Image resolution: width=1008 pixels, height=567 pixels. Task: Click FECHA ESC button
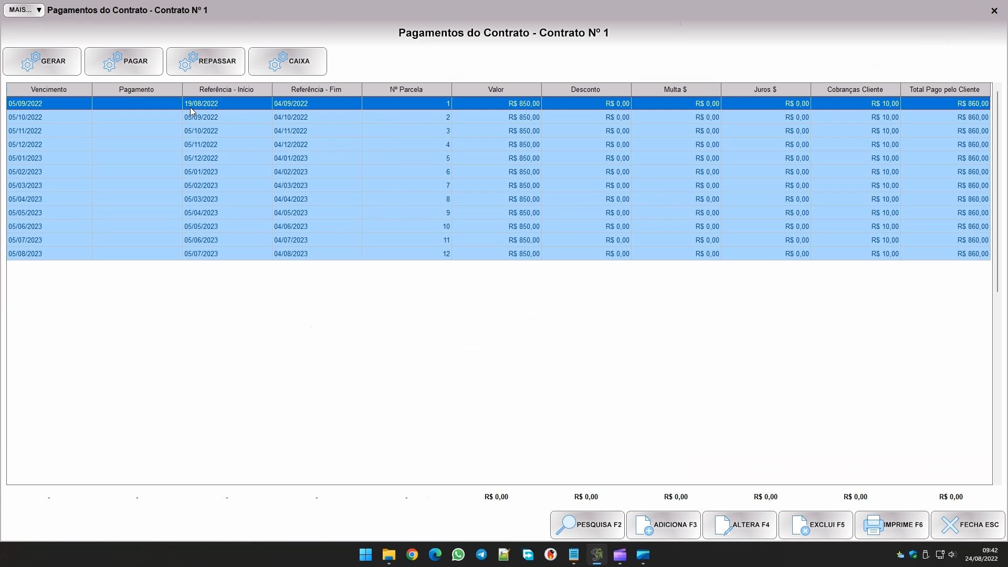[968, 525]
